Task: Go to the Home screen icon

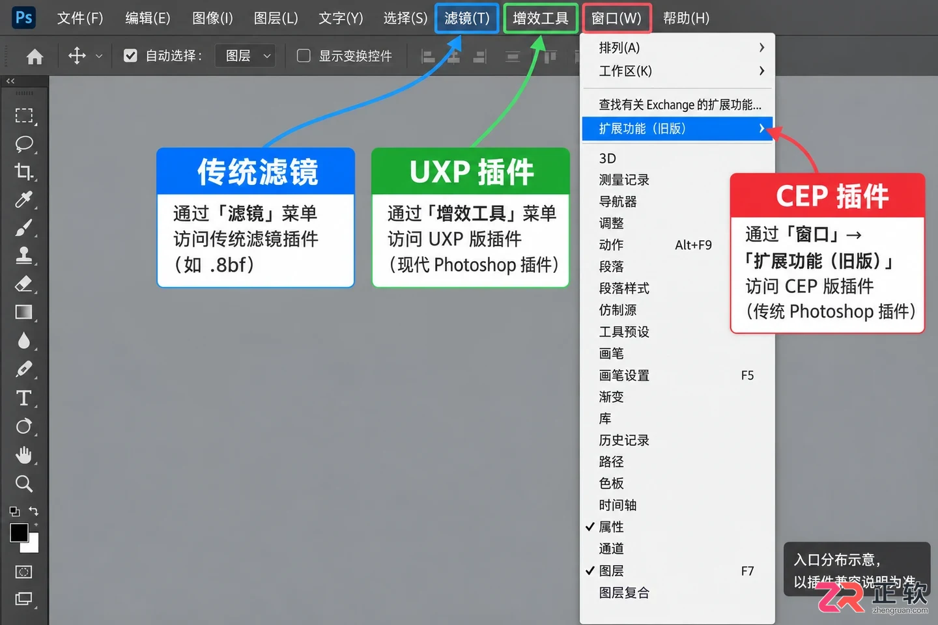Action: (35, 57)
